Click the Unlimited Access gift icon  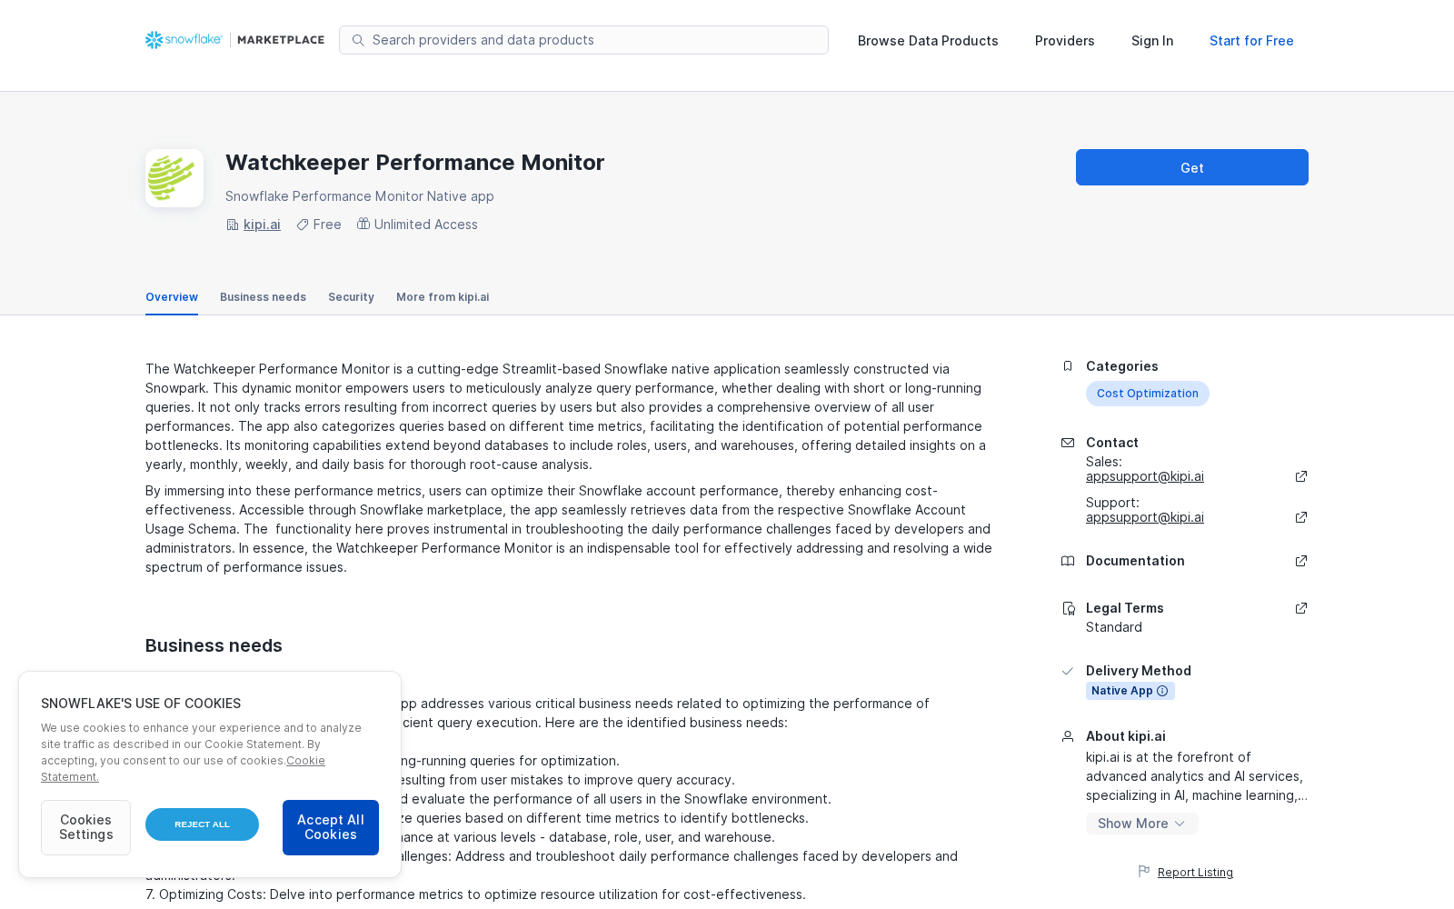point(363,224)
